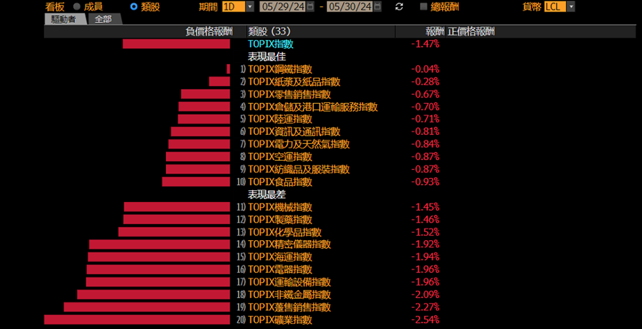Click the -1.92% return value

point(425,244)
